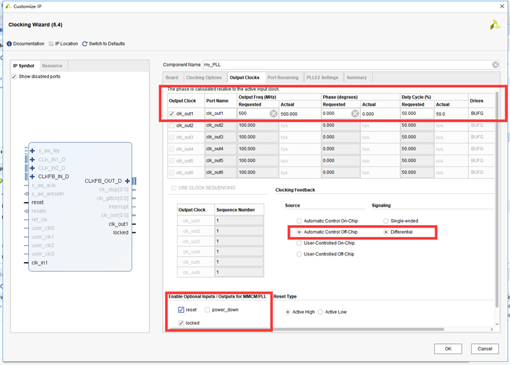This screenshot has height=365, width=510.
Task: Click Switch to Defaults link
Action: 106,44
